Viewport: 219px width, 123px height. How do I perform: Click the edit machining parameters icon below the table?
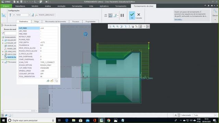tap(48, 81)
